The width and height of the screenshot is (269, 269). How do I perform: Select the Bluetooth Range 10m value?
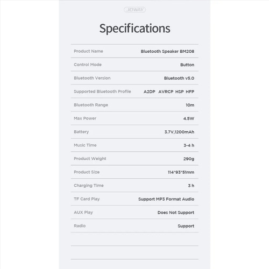click(x=190, y=105)
